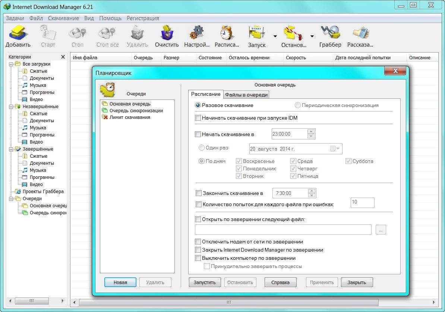Open the Вид menu
445x312 pixels.
coord(89,18)
